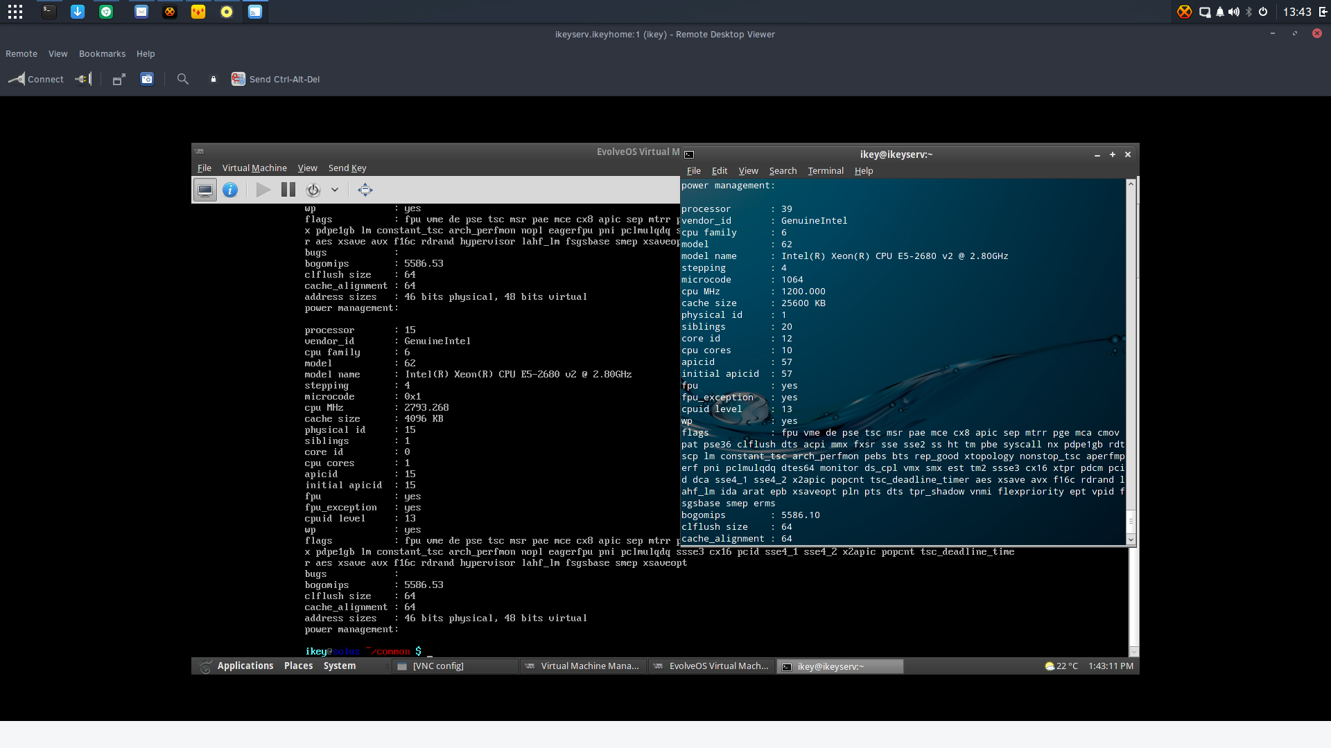1331x748 pixels.
Task: Open the blue download arrow app
Action: tap(78, 12)
